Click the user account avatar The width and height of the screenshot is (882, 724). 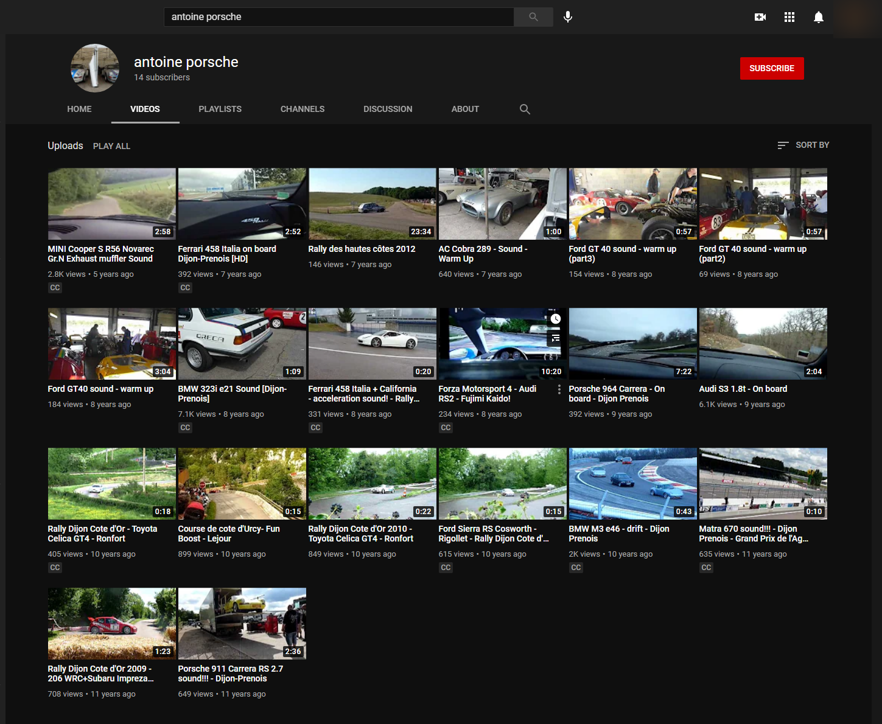click(855, 17)
